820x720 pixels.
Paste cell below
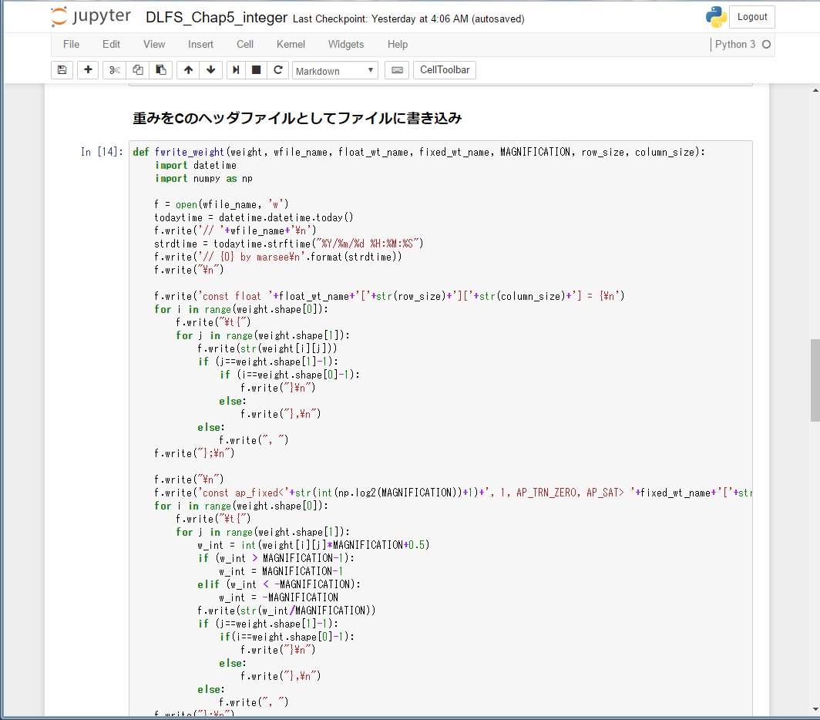pos(161,70)
